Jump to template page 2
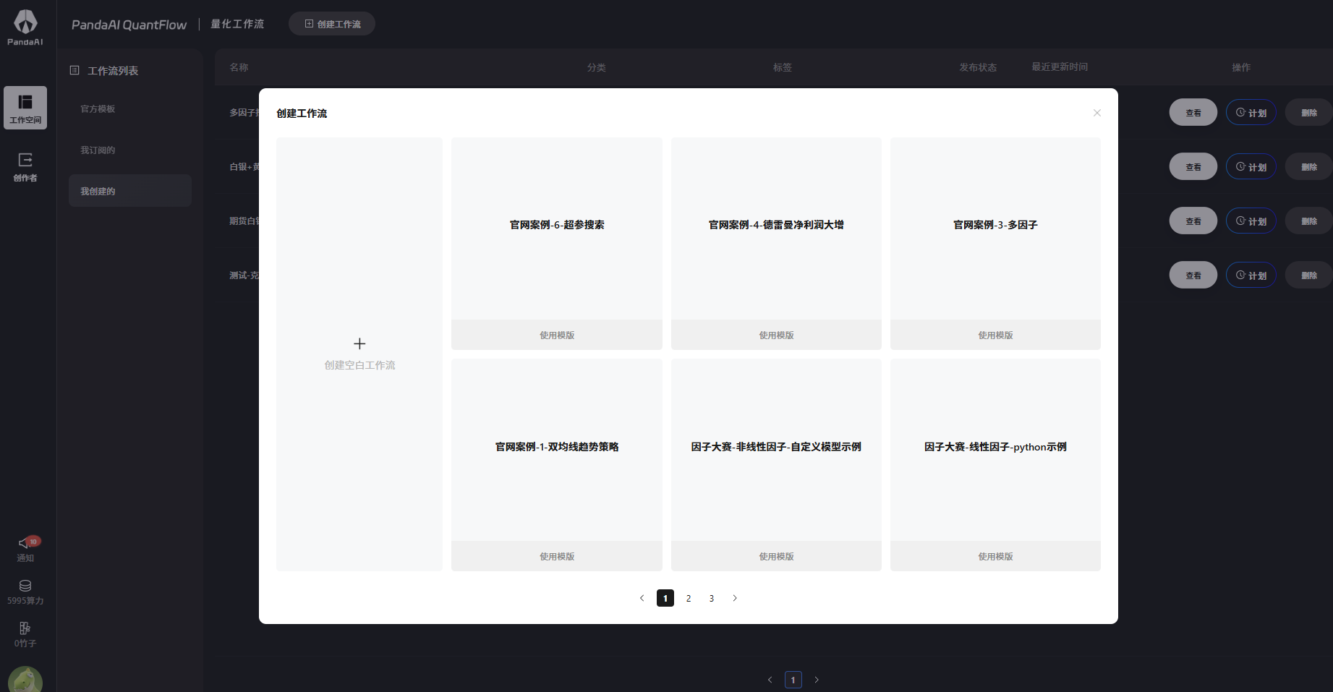Image resolution: width=1333 pixels, height=692 pixels. pyautogui.click(x=689, y=598)
